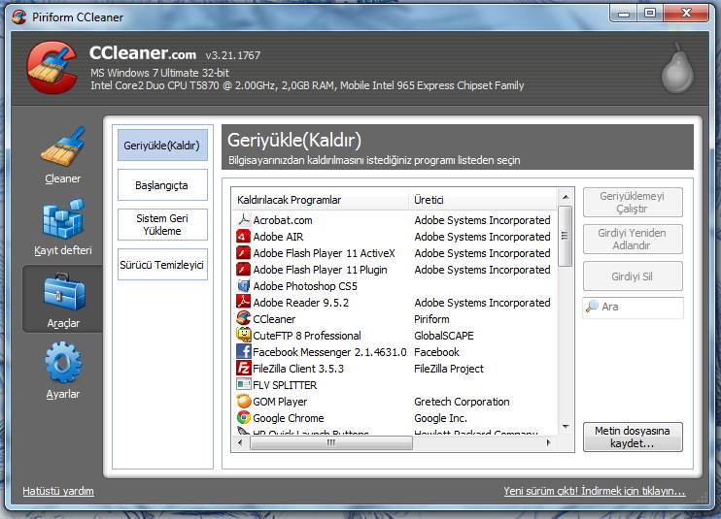This screenshot has height=519, width=721.
Task: Select Adobe Reader 9.5.2 entry text
Action: [300, 303]
